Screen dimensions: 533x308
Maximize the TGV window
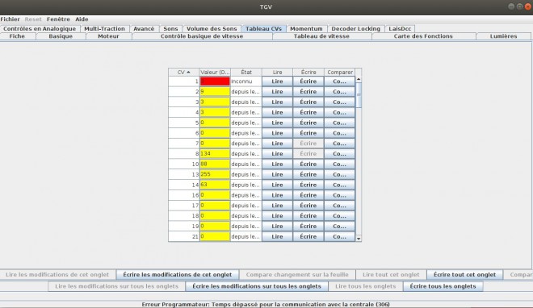click(x=520, y=6)
